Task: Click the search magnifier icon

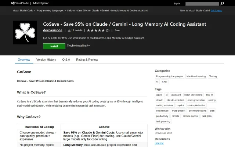Action: [x=222, y=3]
